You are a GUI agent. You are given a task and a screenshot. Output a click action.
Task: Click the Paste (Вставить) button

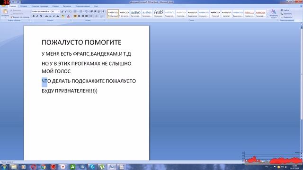[5, 13]
